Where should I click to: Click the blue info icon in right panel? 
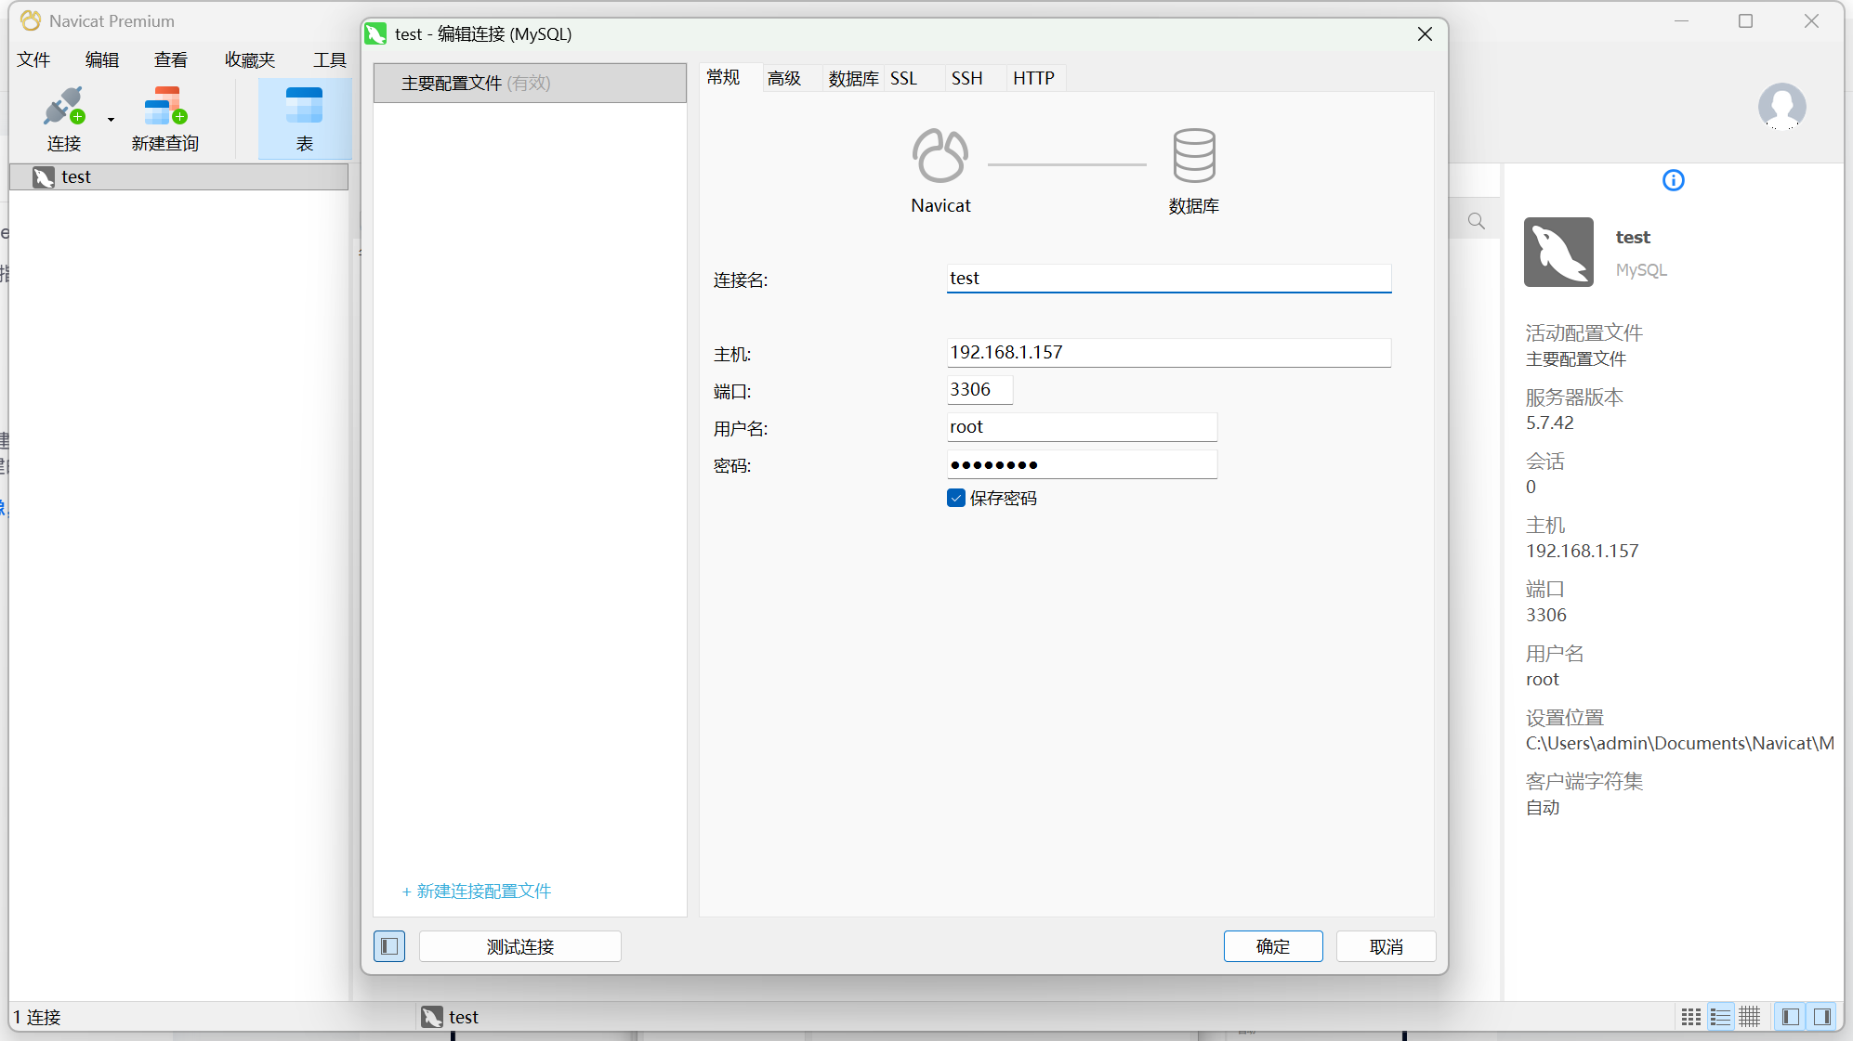pos(1673,180)
